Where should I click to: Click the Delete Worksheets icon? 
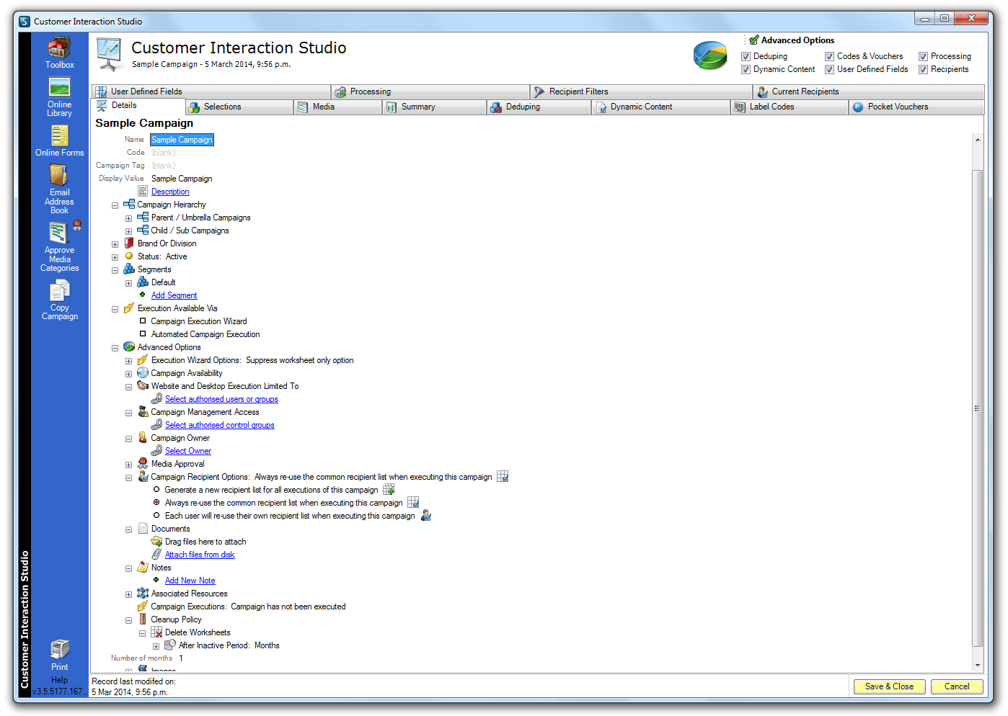pos(156,632)
